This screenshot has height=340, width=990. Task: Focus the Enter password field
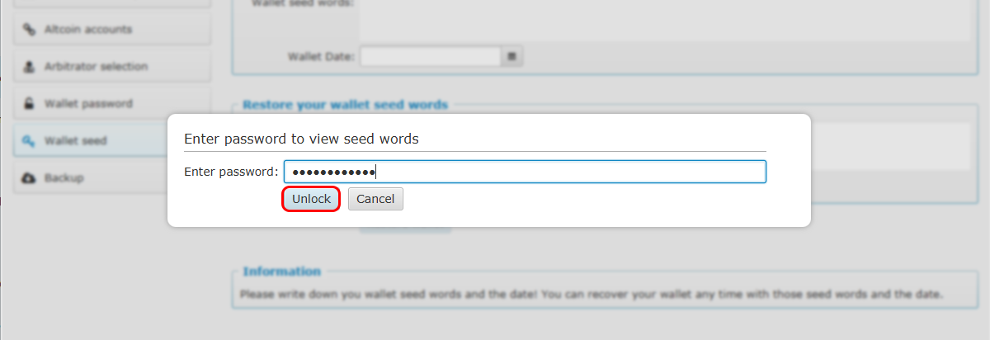coord(525,172)
